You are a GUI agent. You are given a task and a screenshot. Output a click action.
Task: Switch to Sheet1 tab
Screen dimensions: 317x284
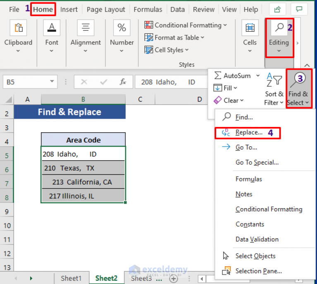click(x=71, y=278)
